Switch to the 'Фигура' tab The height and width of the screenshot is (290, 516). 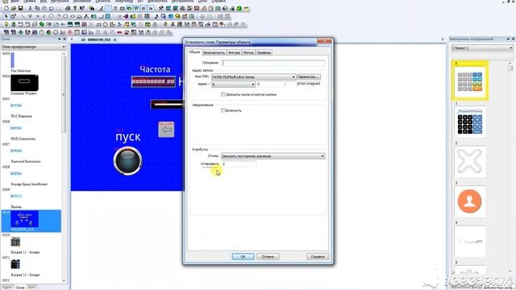[x=234, y=52]
